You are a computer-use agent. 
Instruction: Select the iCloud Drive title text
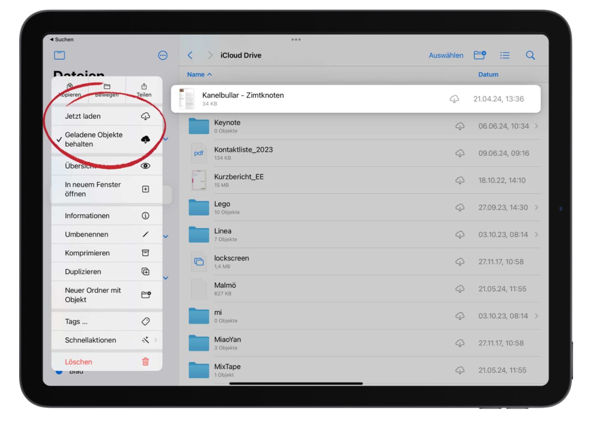coord(241,56)
